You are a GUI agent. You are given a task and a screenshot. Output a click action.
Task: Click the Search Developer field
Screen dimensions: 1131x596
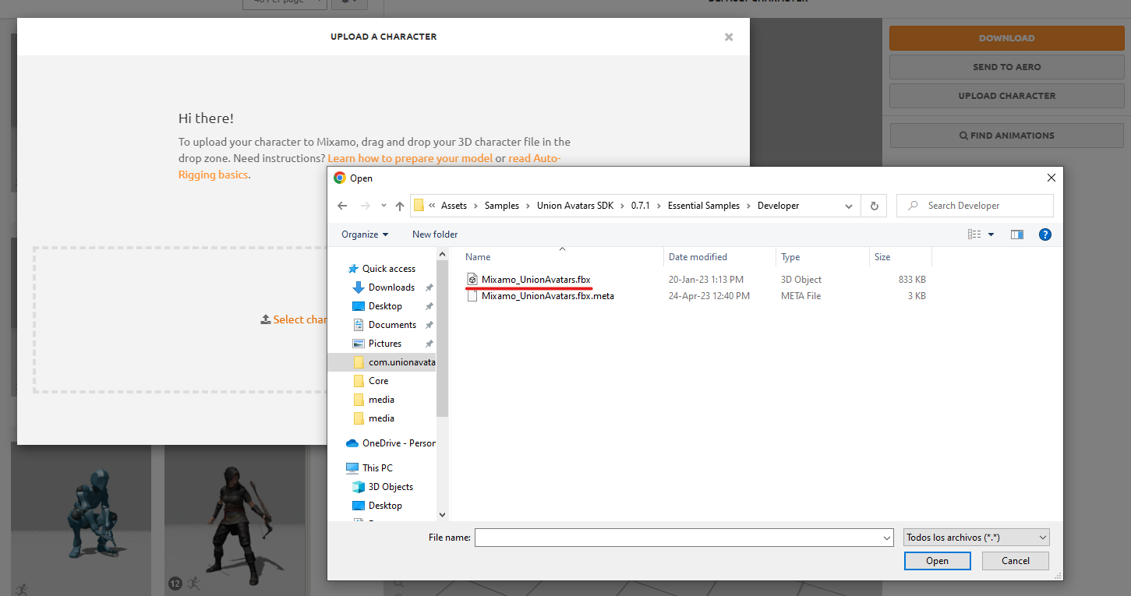point(975,206)
